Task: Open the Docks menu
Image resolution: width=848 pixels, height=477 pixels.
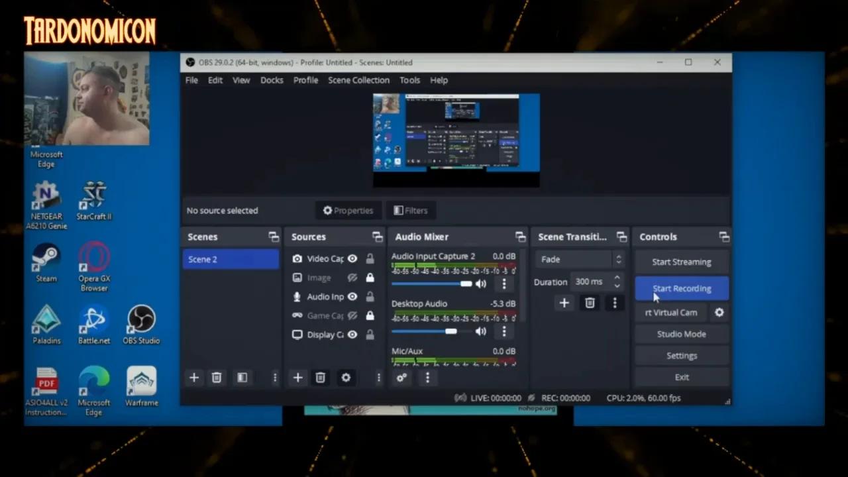Action: pos(272,80)
